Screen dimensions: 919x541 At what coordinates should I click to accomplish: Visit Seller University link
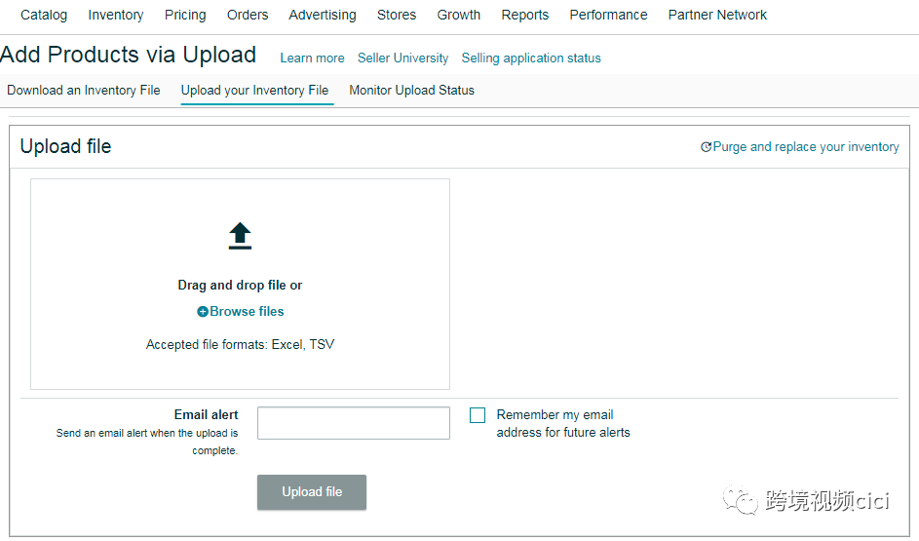point(402,58)
